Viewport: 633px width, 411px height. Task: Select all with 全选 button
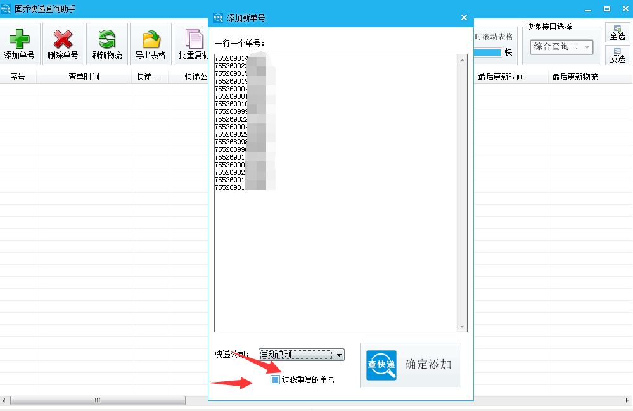click(x=617, y=33)
